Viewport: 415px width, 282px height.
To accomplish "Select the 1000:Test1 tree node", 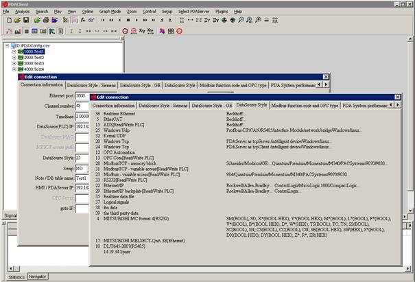I will point(34,51).
